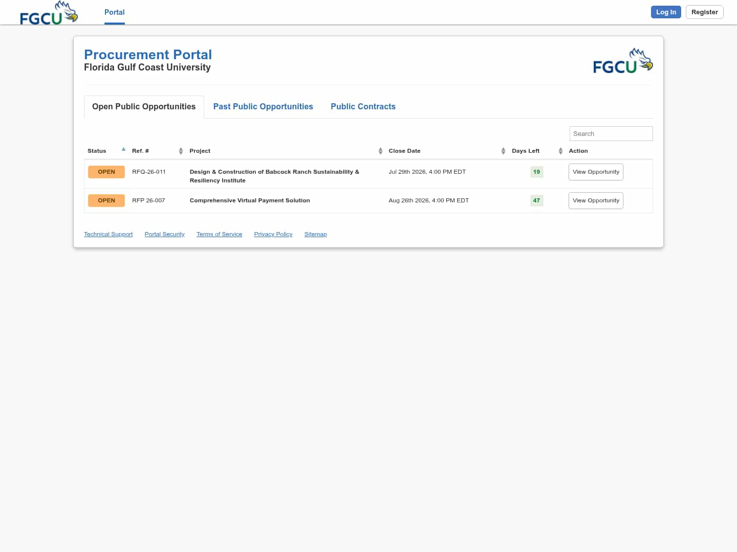Screen dimensions: 737x552
Task: Sort by Close Date using its sort arrows
Action: click(503, 151)
